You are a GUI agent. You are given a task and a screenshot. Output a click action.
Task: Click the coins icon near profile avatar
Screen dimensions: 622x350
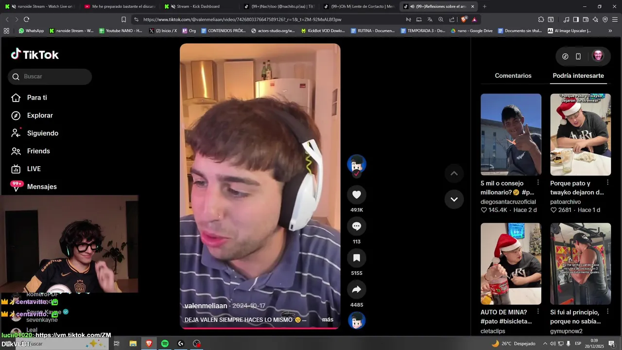pos(565,56)
